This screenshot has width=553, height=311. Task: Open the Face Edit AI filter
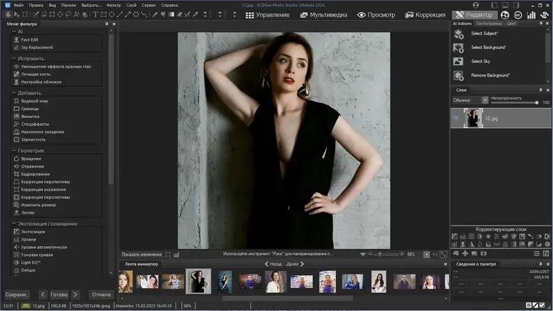(30, 40)
